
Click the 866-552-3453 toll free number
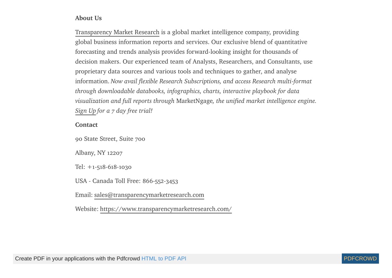point(160,181)
